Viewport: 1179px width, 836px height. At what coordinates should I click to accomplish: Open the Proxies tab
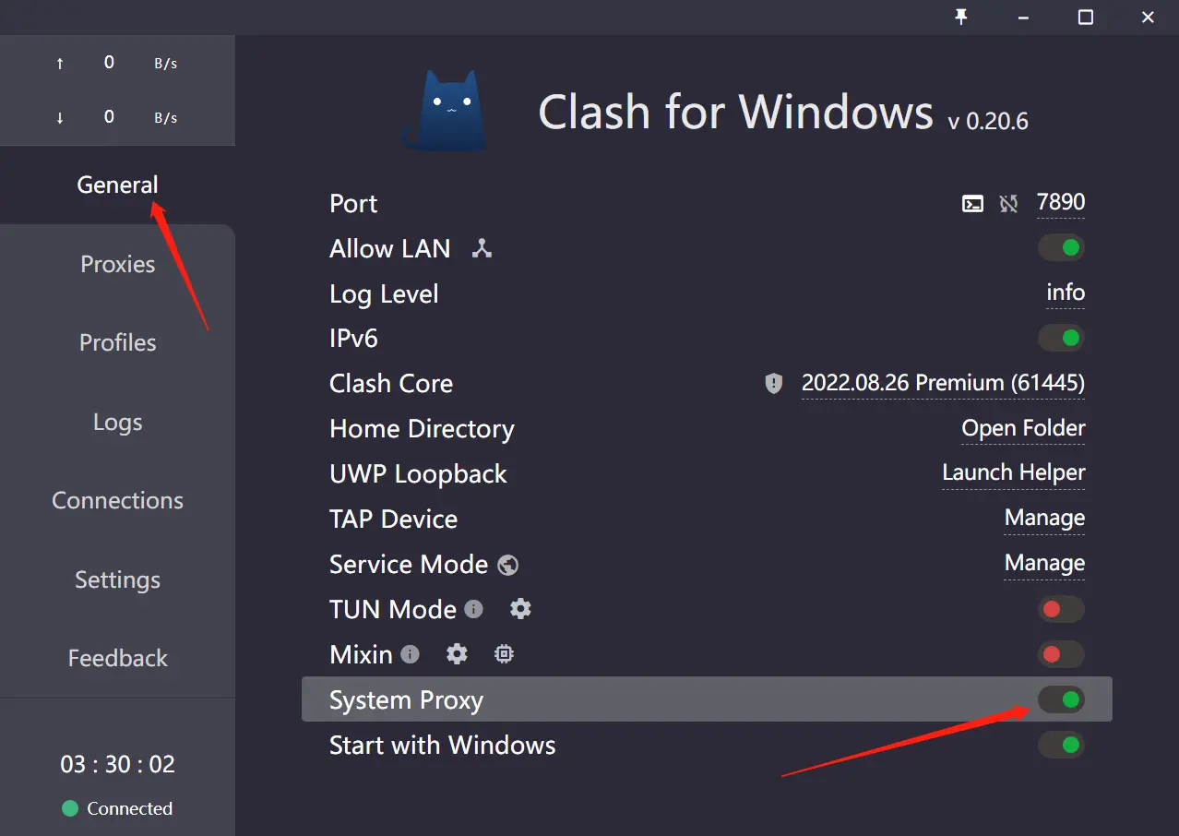117,264
